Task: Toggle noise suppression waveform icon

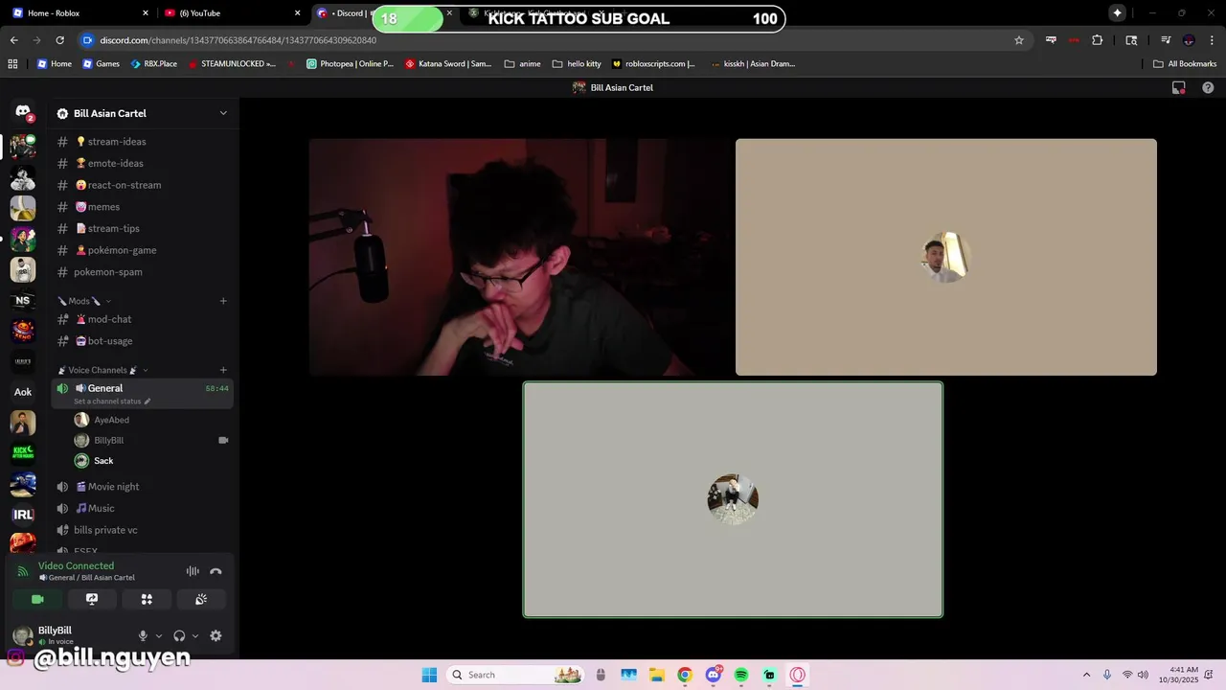Action: tap(193, 571)
